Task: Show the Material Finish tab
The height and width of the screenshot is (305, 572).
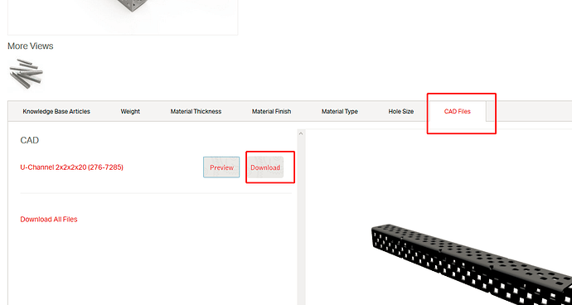Action: coord(271,111)
